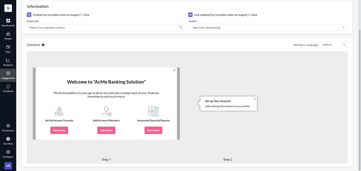
Task: Open the Feedback section
Action: tap(8, 88)
